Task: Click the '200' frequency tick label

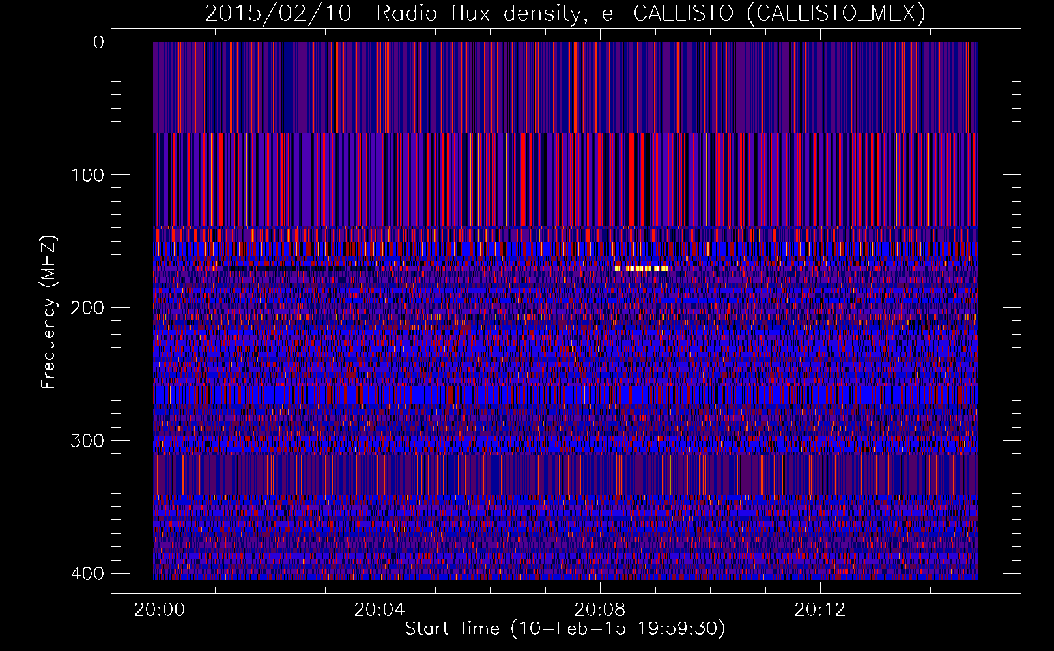Action: click(x=87, y=308)
